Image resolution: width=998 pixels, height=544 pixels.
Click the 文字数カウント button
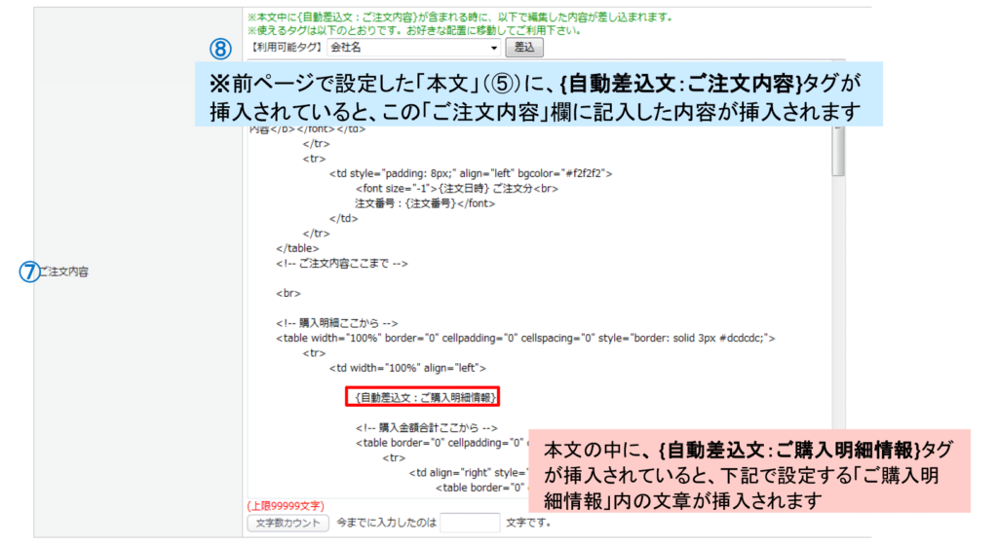[288, 523]
